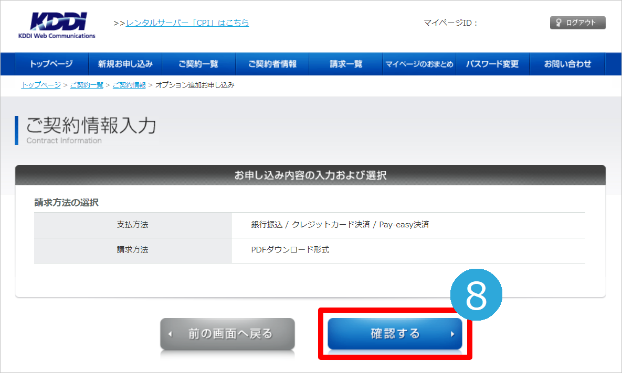
Task: Click the お申し込み内容の入力および選択 section header
Action: (x=310, y=175)
